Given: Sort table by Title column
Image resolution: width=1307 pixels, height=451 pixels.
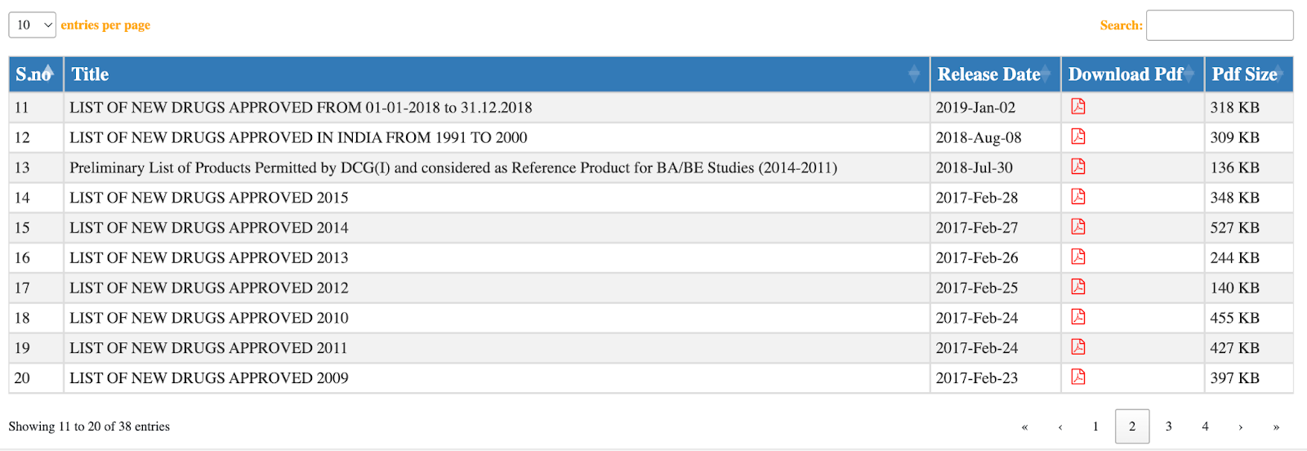Looking at the screenshot, I should coord(497,74).
